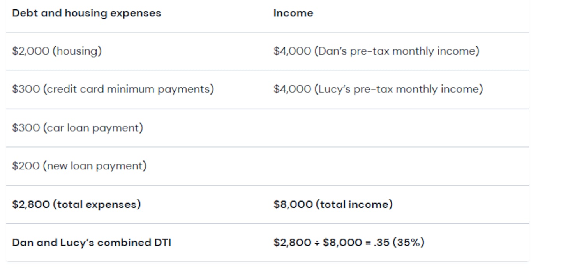
Task: Click the "$300 (car loan payment)" cell
Action: click(x=78, y=128)
